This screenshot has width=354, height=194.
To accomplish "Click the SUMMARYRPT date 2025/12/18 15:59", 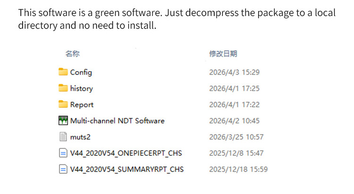I will 238,169.
